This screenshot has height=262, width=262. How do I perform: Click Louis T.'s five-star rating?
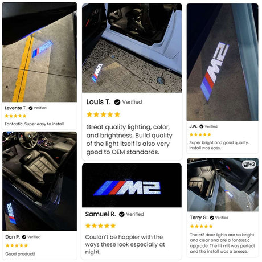pyautogui.click(x=103, y=114)
